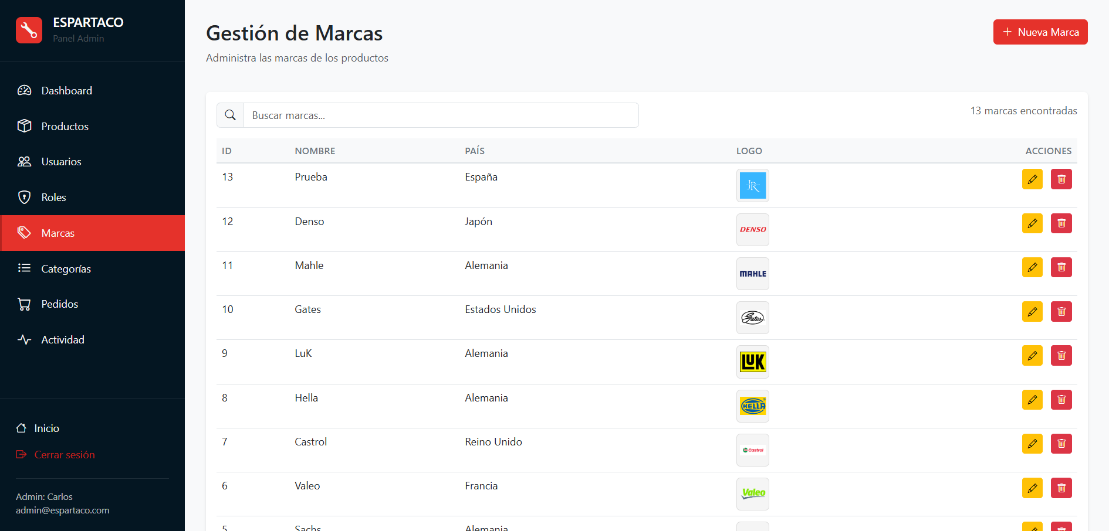Click the admin@espartaco.com email text
The height and width of the screenshot is (531, 1109).
[x=63, y=510]
